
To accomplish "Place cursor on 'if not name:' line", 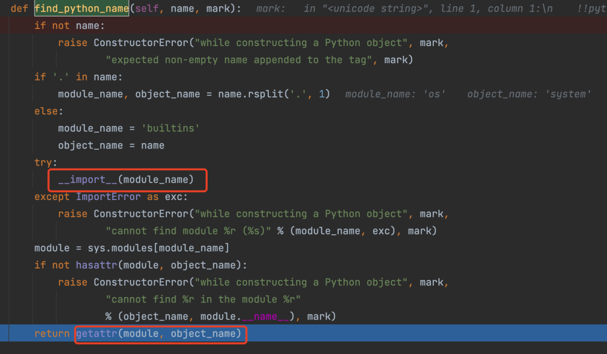I will tap(69, 26).
